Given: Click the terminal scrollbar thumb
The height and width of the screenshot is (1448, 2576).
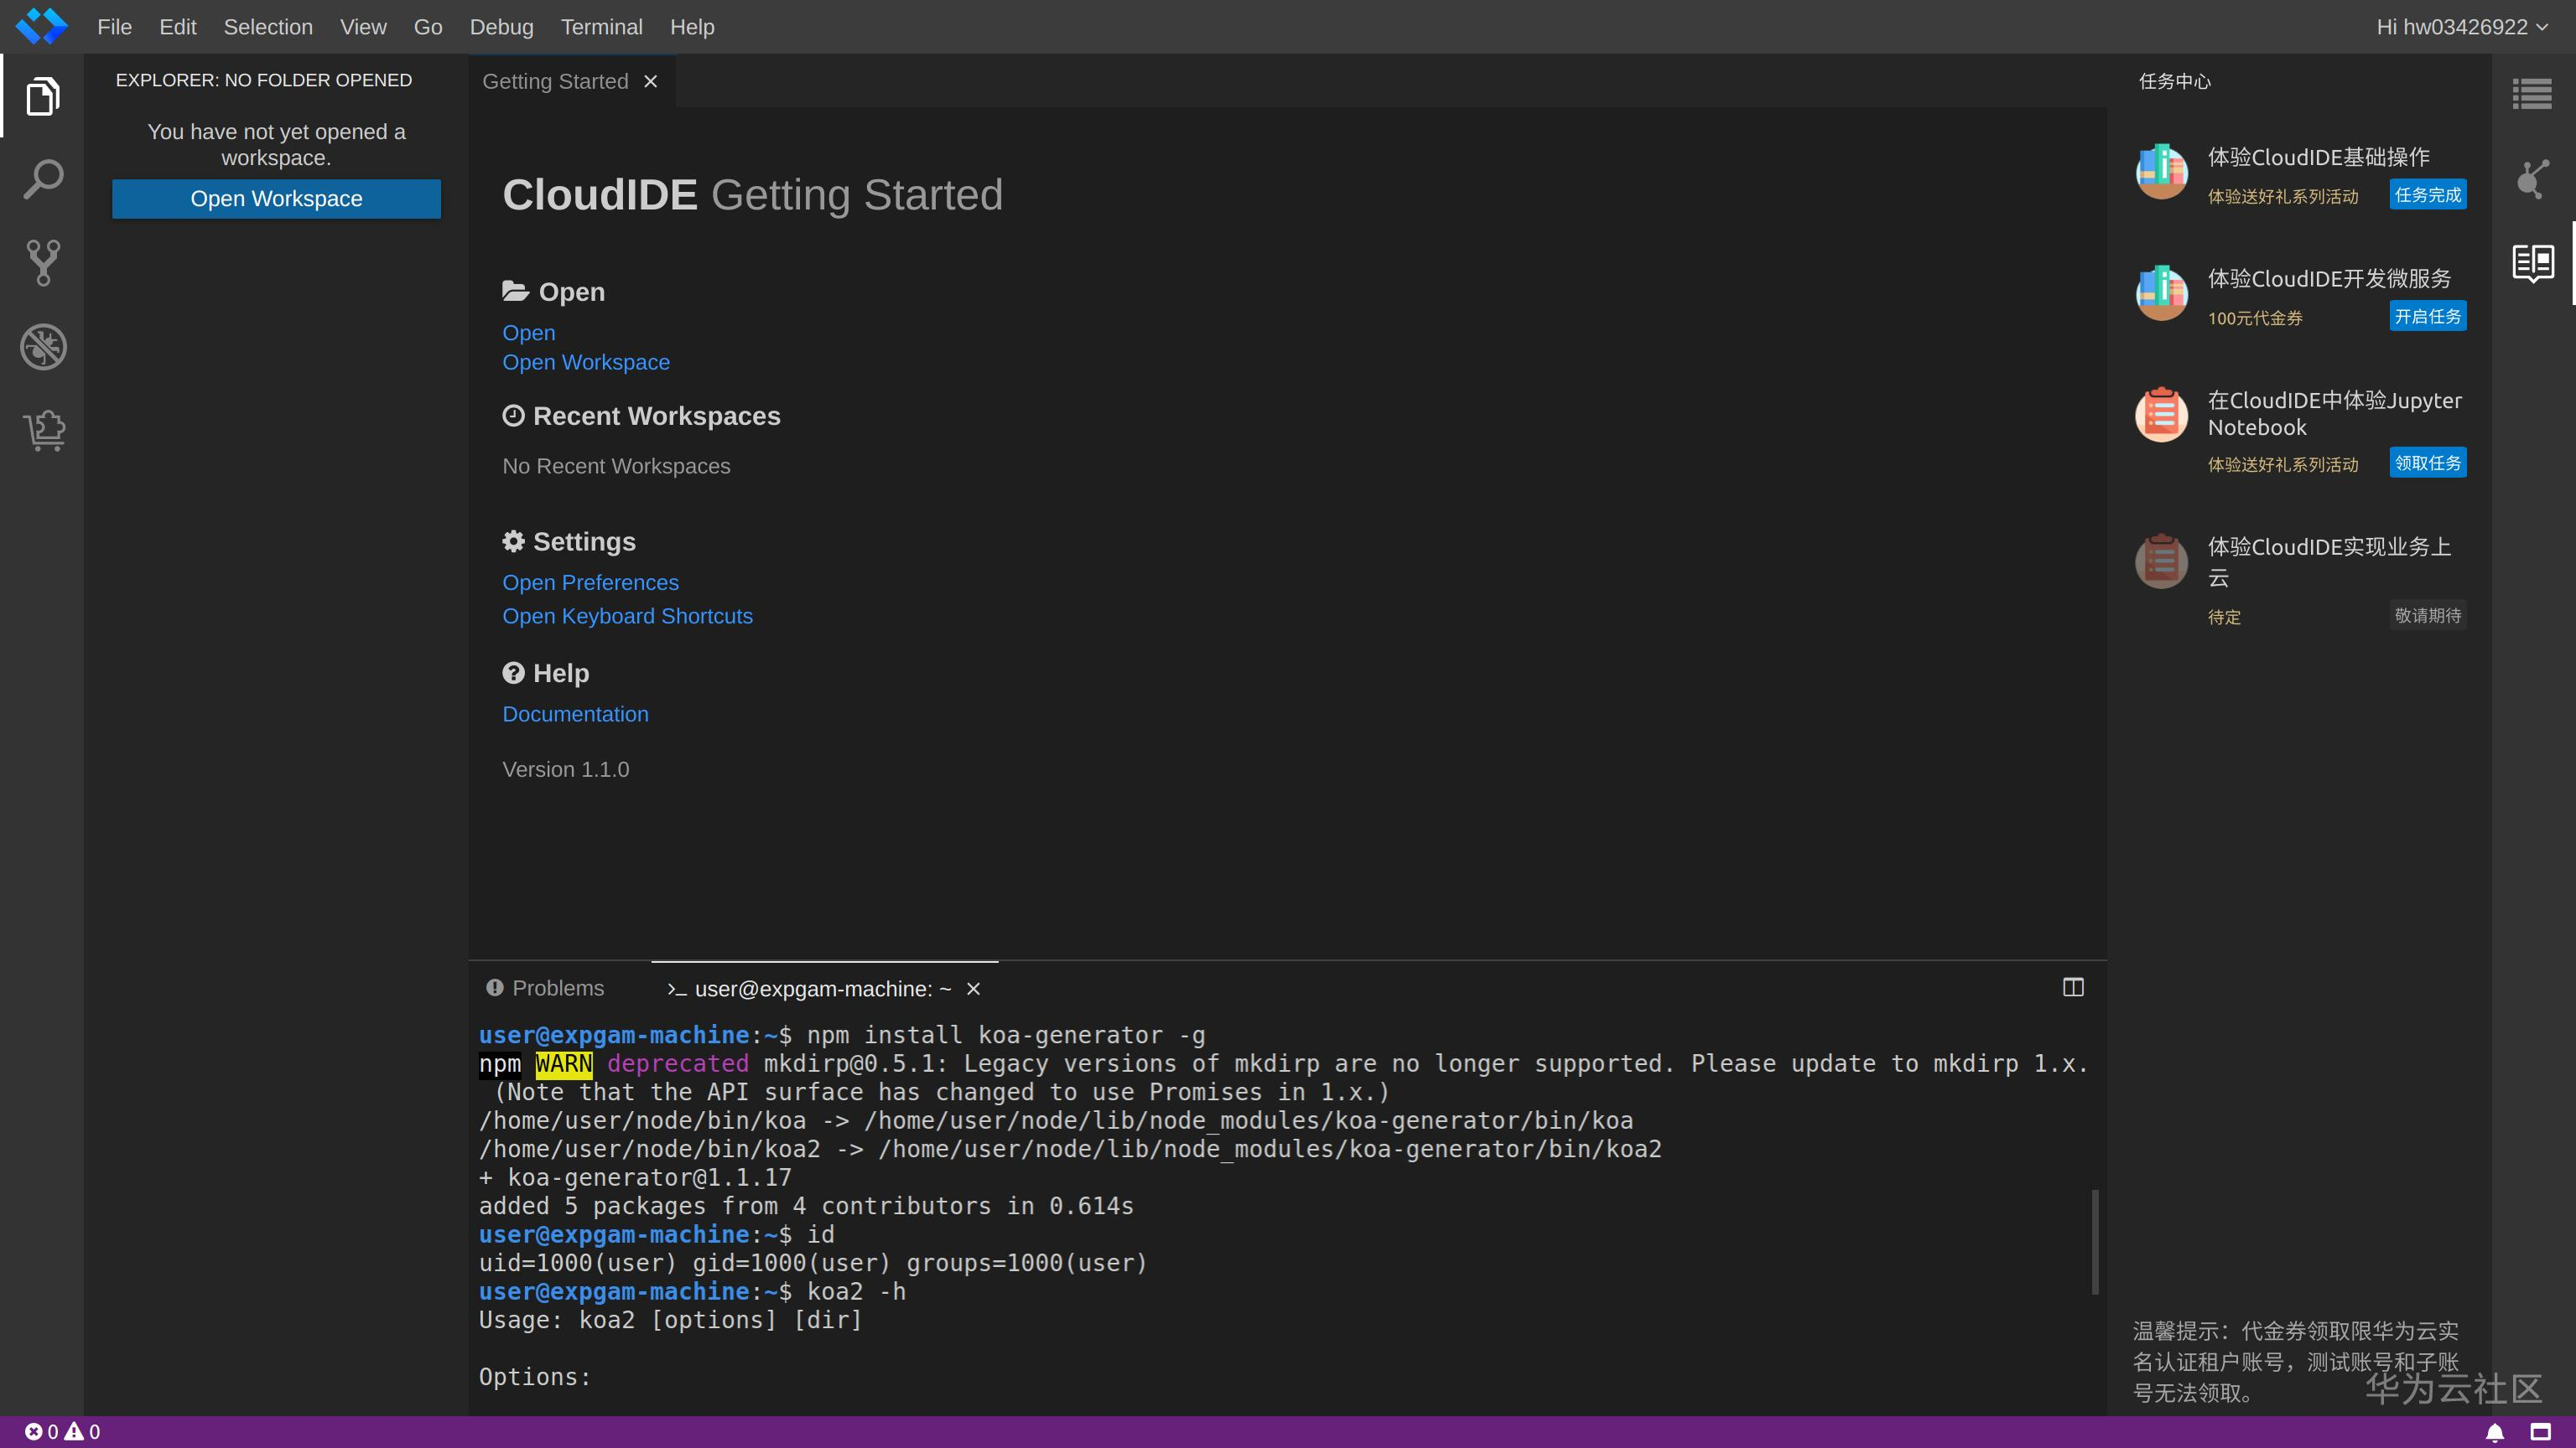Looking at the screenshot, I should (2094, 1240).
